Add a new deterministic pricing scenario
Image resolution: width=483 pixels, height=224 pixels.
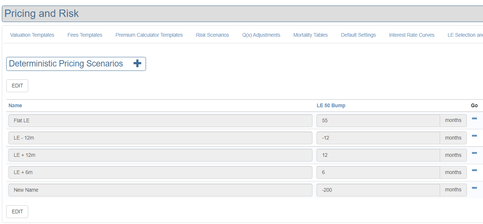coord(137,64)
